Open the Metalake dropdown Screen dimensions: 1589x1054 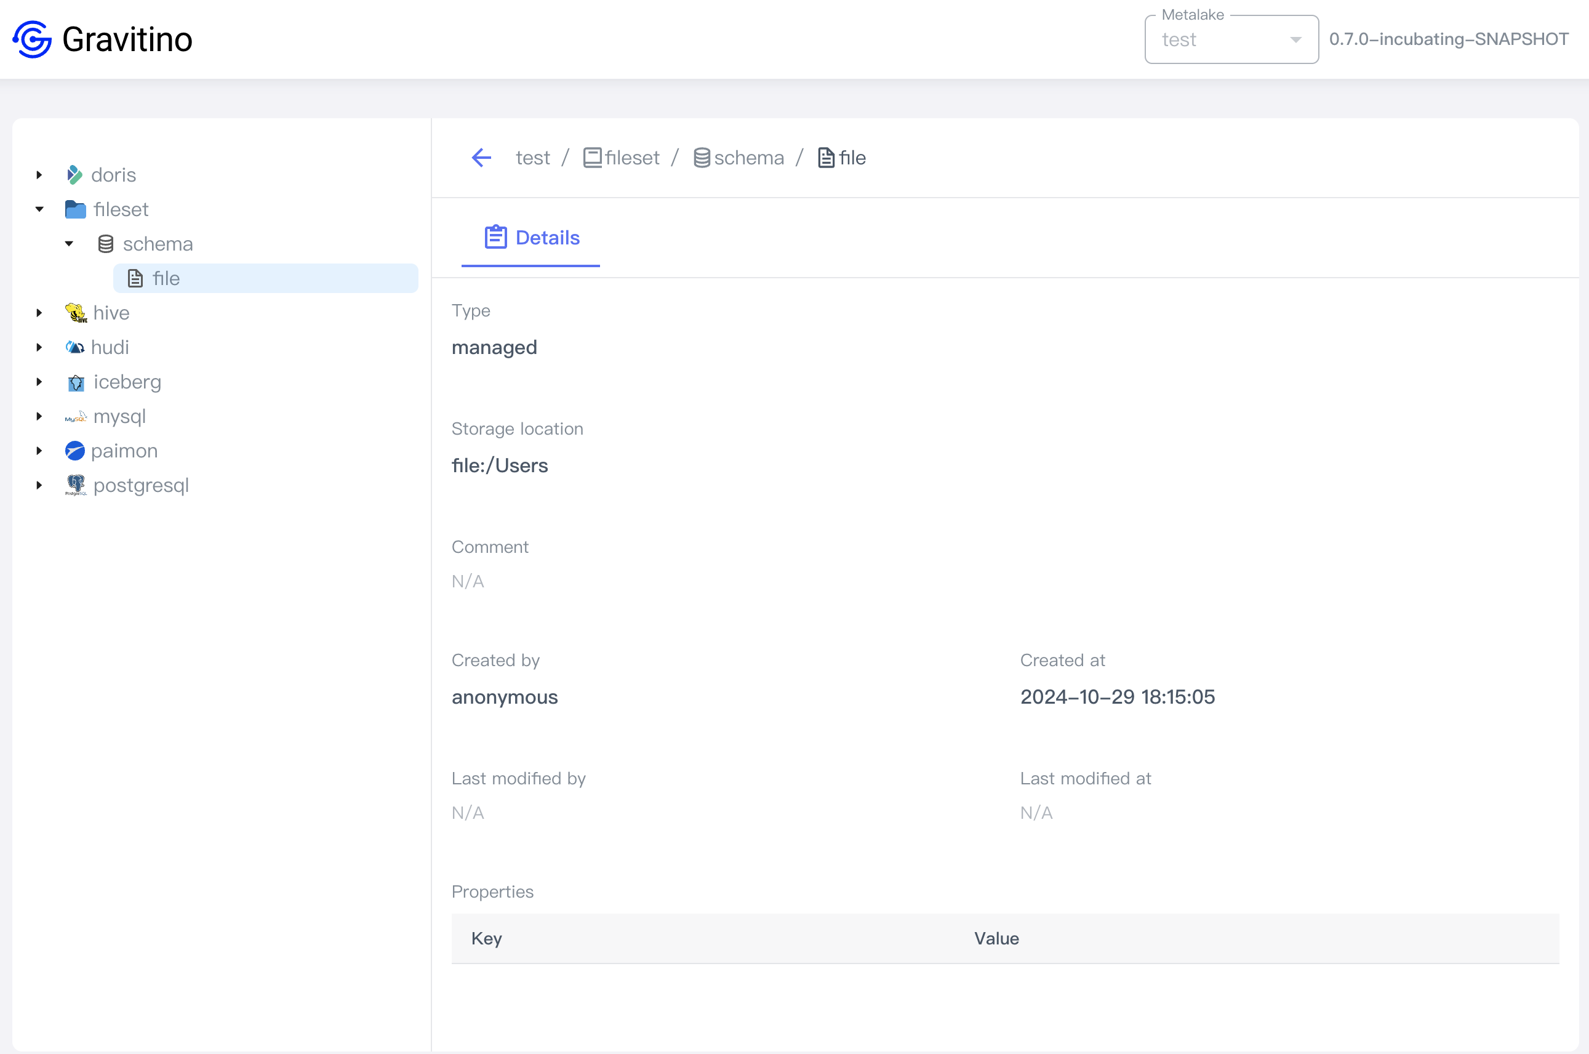1231,39
